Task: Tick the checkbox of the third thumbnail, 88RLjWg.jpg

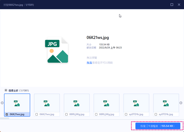Action: click(66, 114)
